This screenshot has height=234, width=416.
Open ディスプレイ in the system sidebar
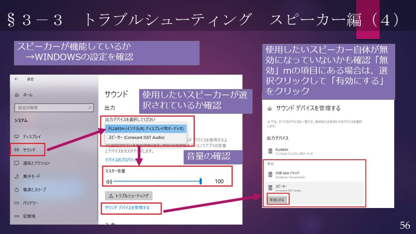(x=32, y=136)
